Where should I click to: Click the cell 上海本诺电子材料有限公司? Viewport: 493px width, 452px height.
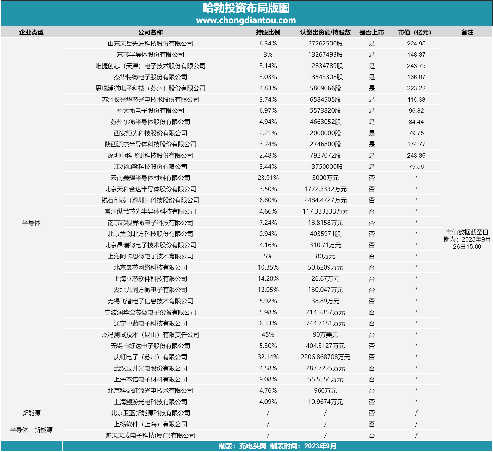[150, 379]
